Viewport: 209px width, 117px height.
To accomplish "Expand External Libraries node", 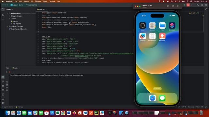I will coord(8,26).
